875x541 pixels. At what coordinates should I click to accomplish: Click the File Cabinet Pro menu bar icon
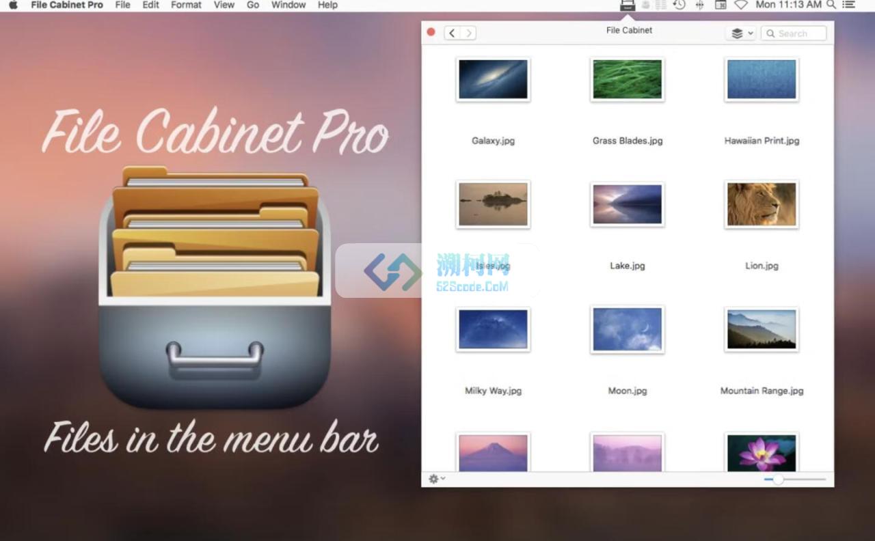coord(628,5)
